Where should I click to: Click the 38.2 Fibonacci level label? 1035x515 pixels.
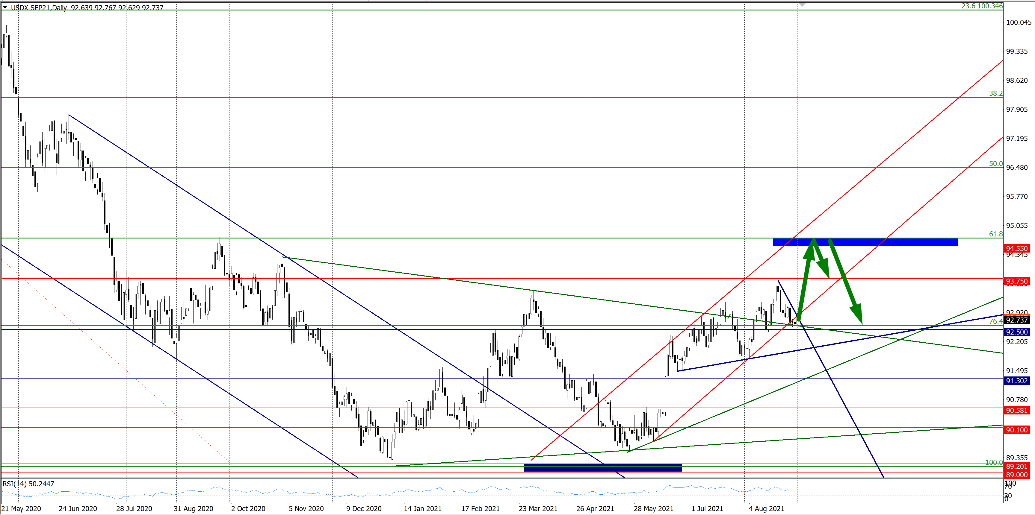pyautogui.click(x=996, y=93)
